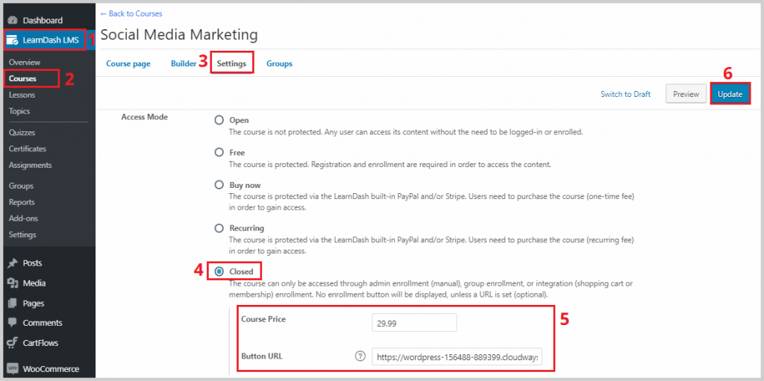Open the Topics submenu item

(19, 111)
